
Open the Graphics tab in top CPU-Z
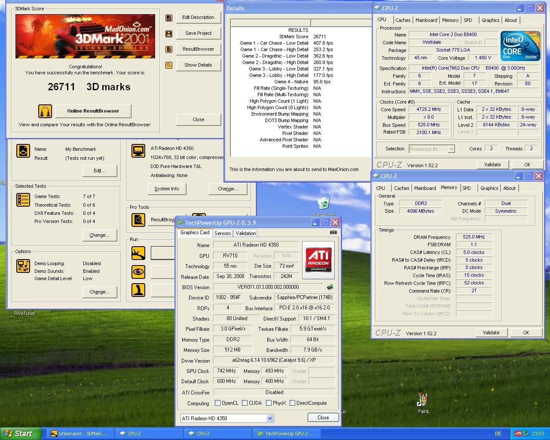tap(490, 20)
